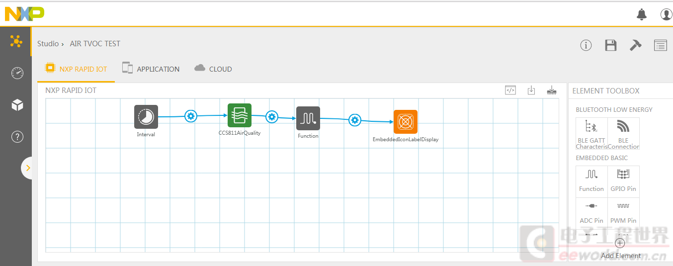The image size is (673, 266).
Task: Open the notifications bell
Action: [x=642, y=14]
